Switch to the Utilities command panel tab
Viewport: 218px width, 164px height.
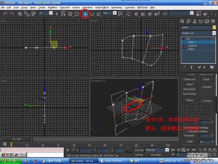pos(213,21)
